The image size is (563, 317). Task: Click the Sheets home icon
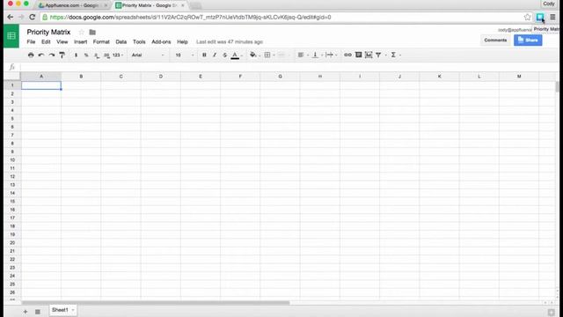[11, 36]
